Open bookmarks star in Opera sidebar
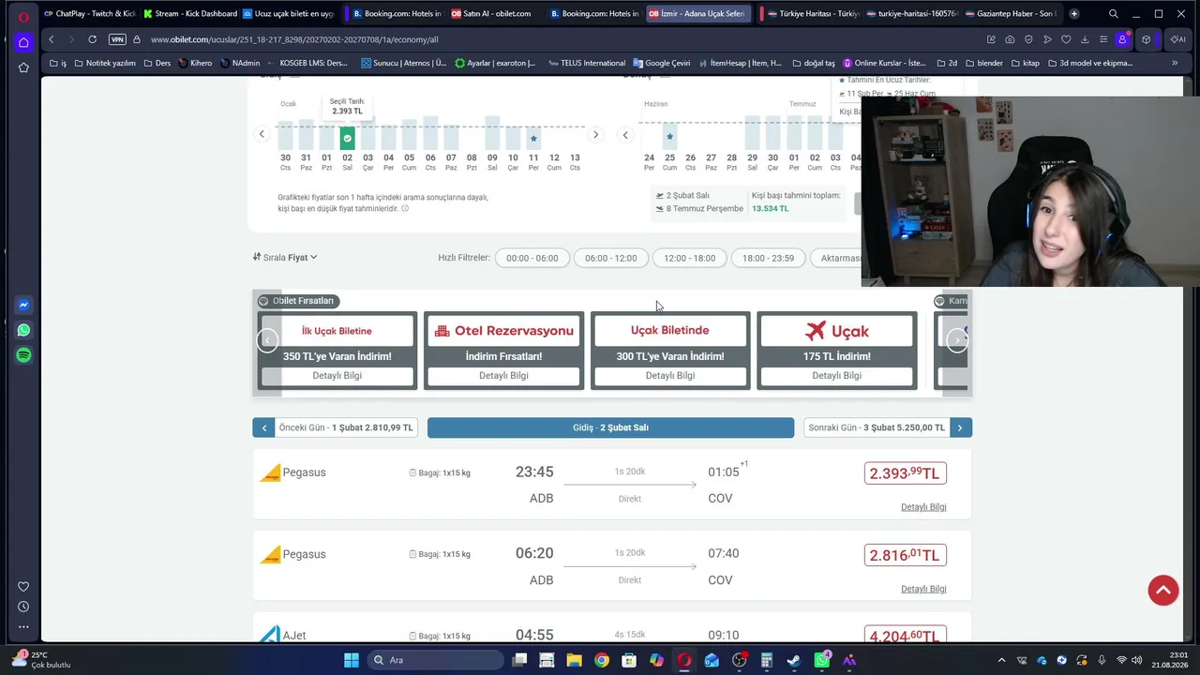The width and height of the screenshot is (1200, 675). coord(23,67)
